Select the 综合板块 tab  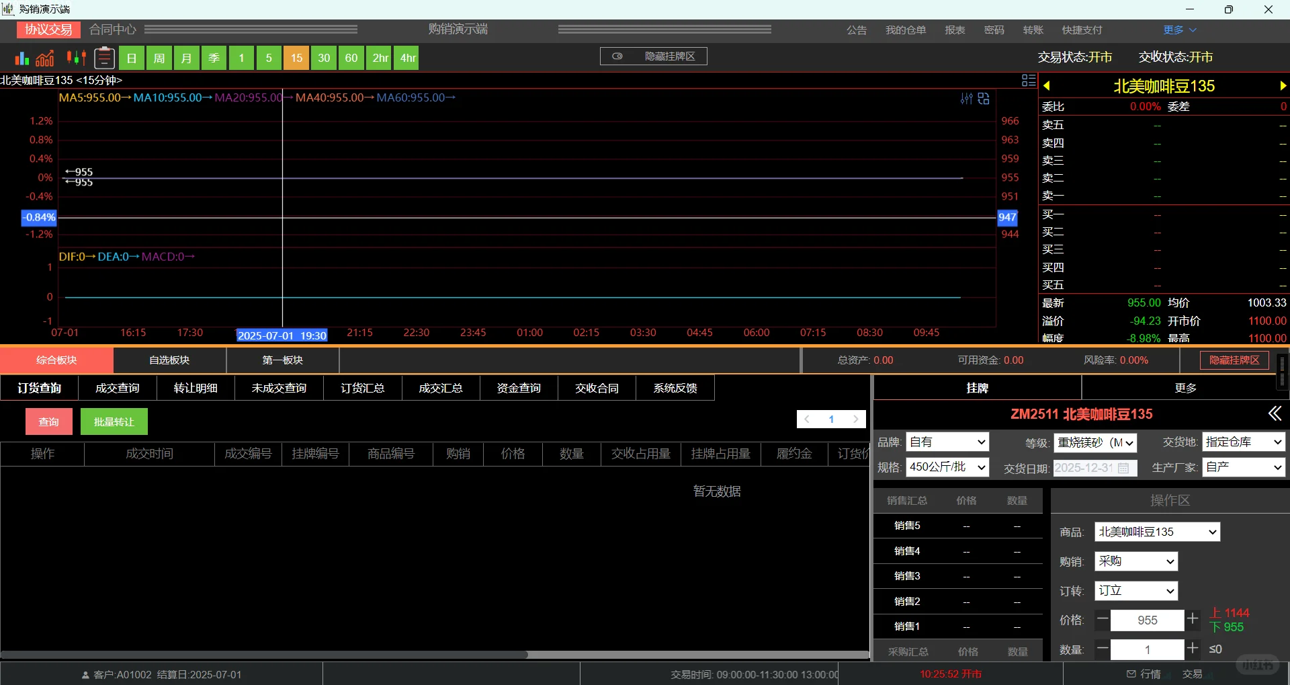[56, 360]
